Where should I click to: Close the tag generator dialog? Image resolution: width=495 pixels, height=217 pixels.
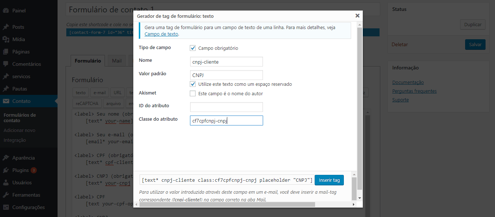point(357,16)
